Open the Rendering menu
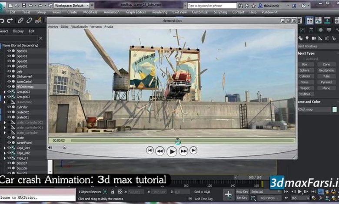339x204 pixels. (x=160, y=12)
